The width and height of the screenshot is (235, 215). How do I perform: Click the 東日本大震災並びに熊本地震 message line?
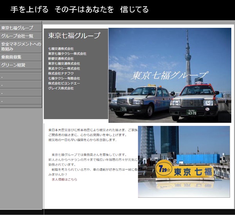click(93, 130)
